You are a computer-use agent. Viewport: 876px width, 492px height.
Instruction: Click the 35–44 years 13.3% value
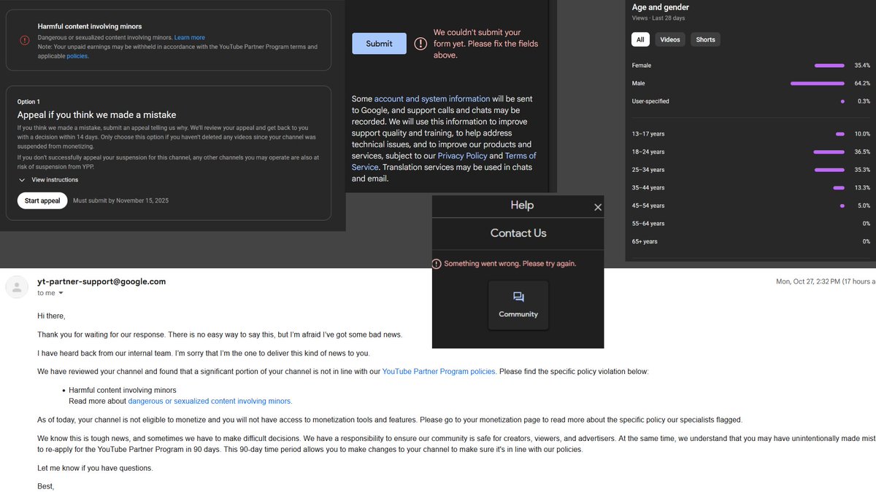(x=862, y=188)
